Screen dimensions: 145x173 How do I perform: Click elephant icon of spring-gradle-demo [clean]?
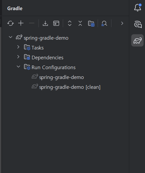35,86
